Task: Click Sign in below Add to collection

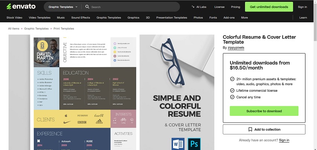Action: click(x=284, y=140)
